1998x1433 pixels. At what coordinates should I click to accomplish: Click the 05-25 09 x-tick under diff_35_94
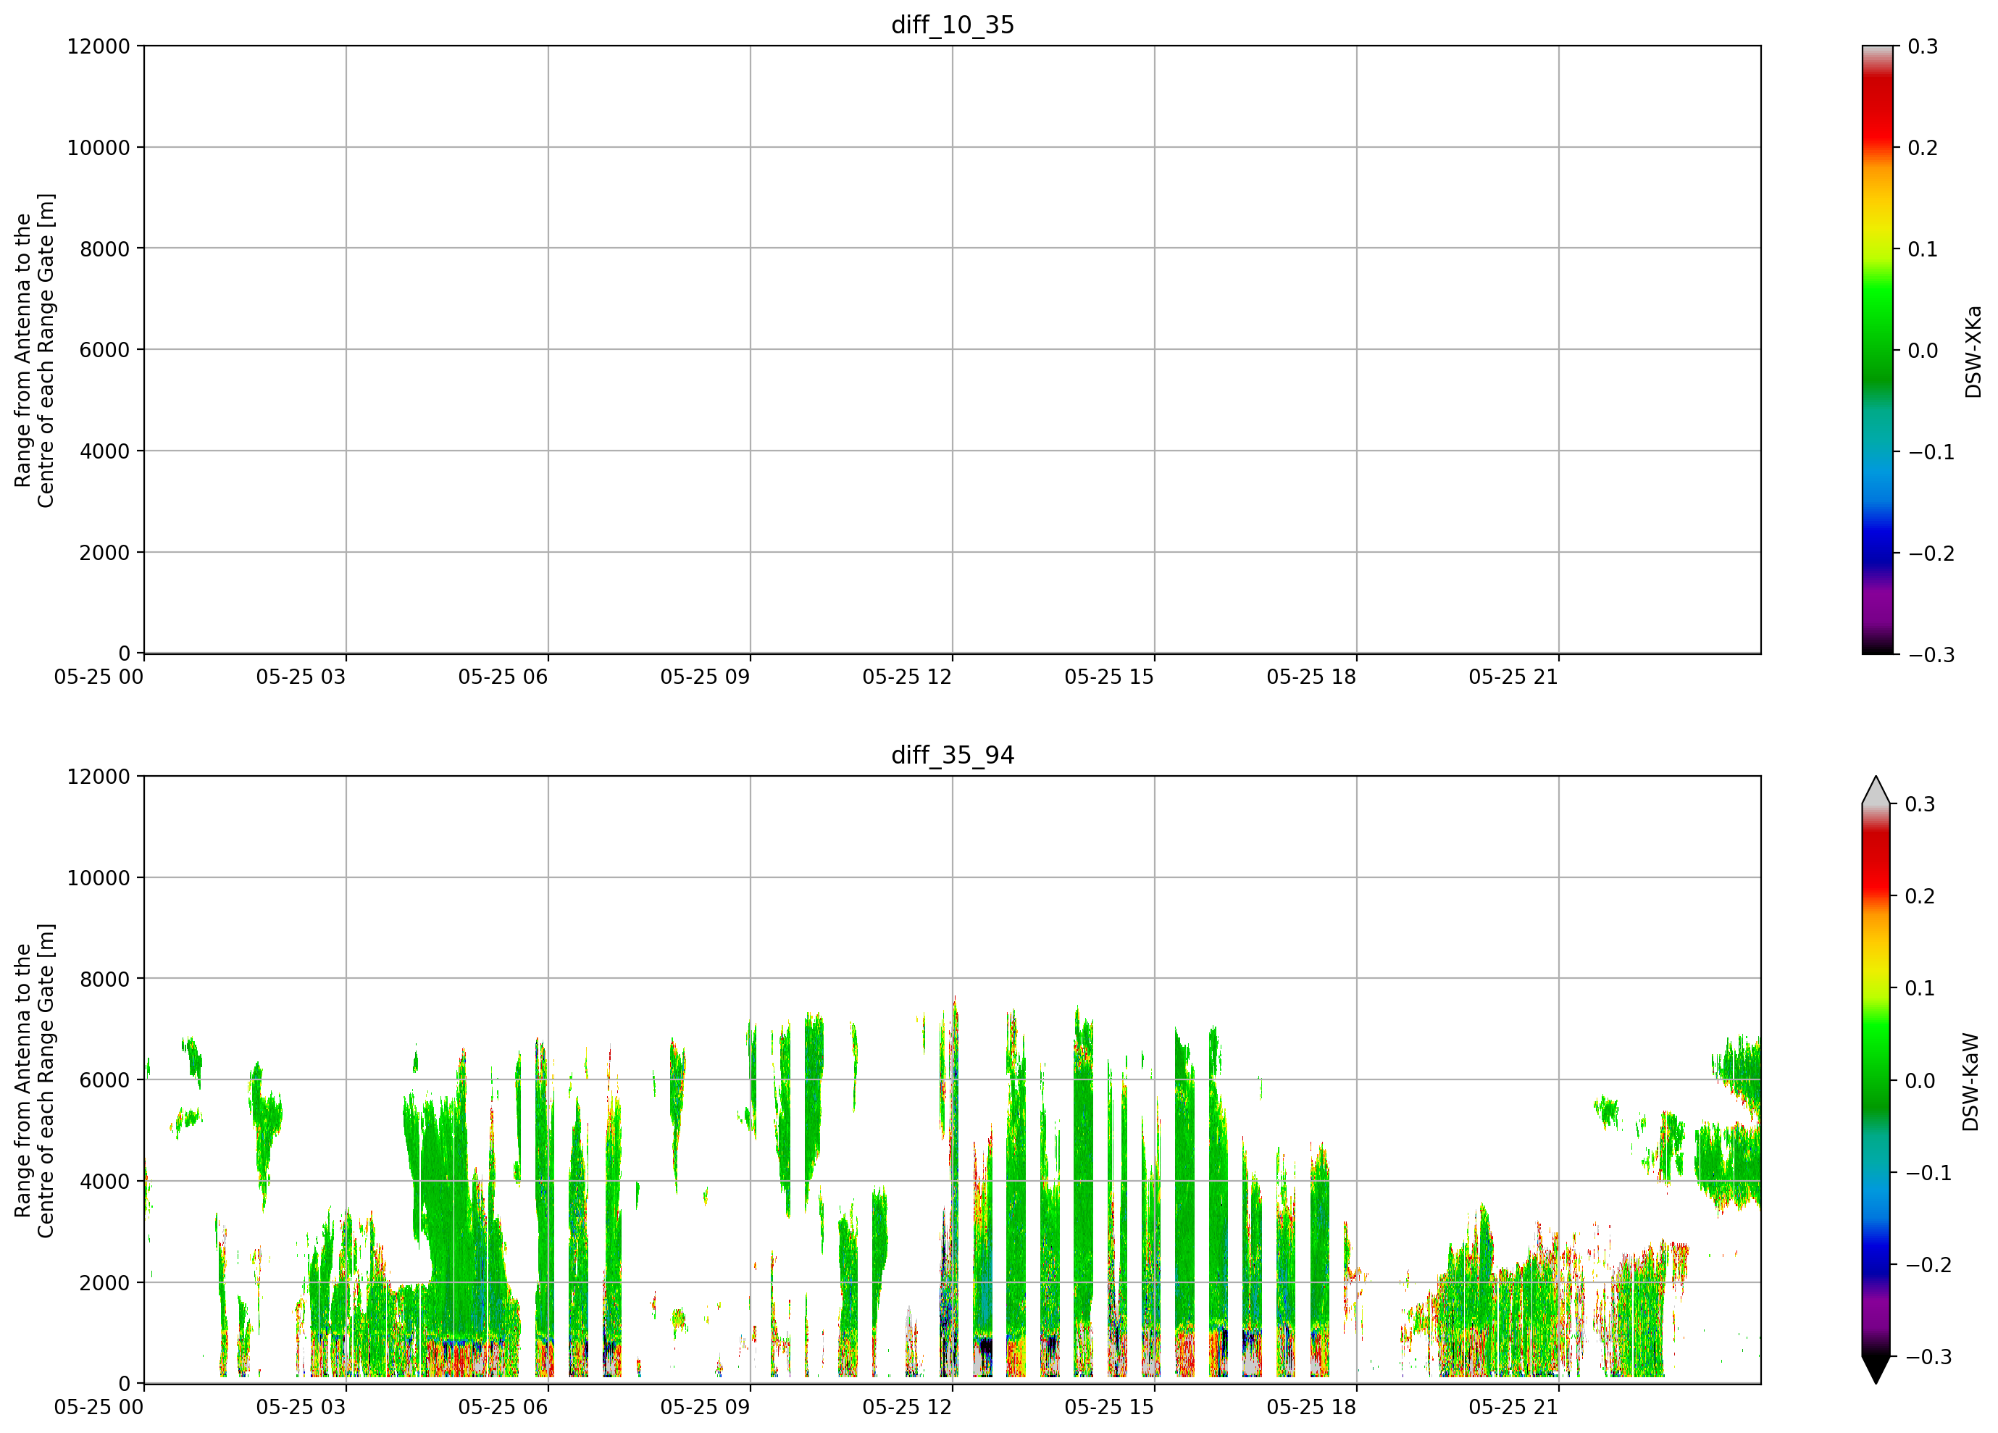pyautogui.click(x=706, y=1407)
